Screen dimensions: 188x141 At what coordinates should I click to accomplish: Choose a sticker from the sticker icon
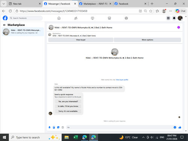[58, 127]
